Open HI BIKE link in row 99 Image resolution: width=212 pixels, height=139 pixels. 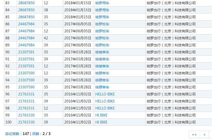coord(101,115)
